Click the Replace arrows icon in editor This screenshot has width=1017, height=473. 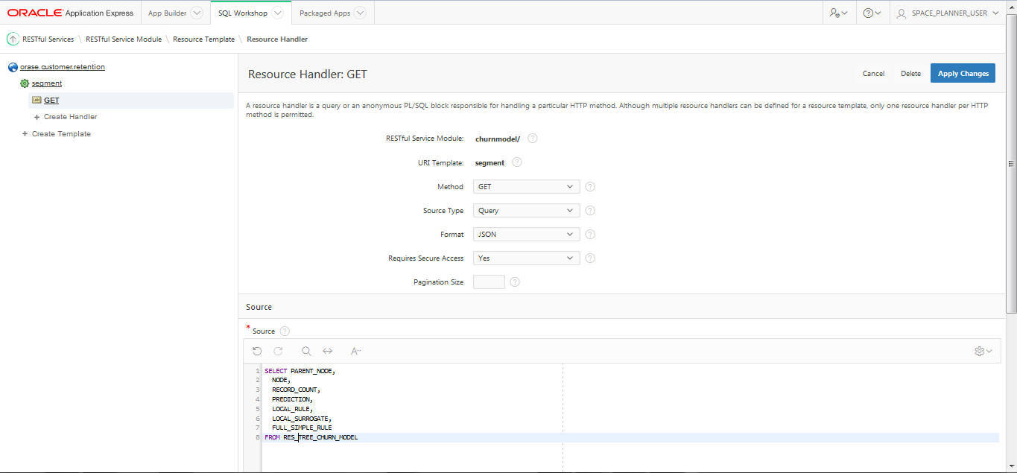click(x=327, y=351)
